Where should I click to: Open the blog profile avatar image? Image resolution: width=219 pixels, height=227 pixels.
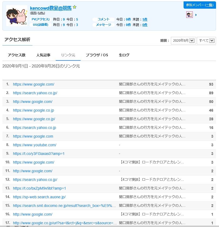coord(16,16)
